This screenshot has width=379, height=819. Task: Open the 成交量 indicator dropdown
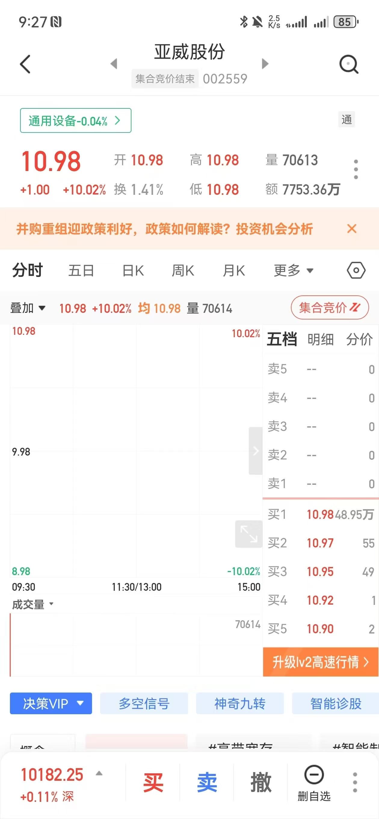point(33,604)
